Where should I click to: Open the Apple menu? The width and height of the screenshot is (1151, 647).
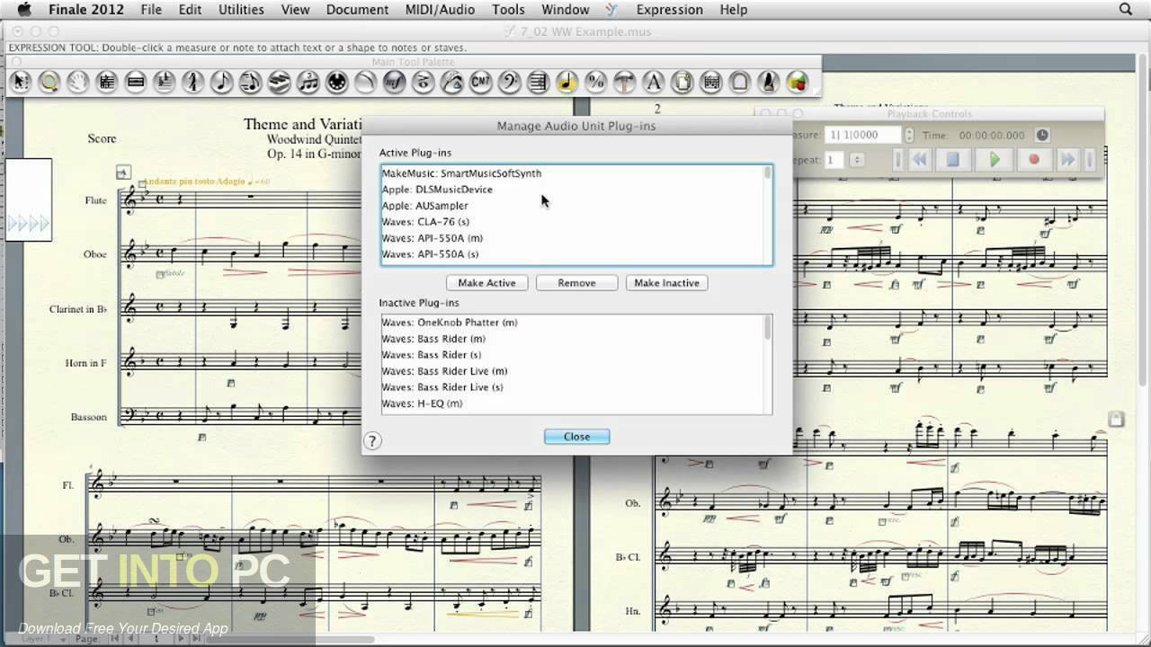(x=24, y=9)
